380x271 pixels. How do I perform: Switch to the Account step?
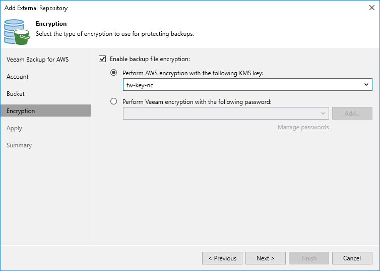coord(18,77)
